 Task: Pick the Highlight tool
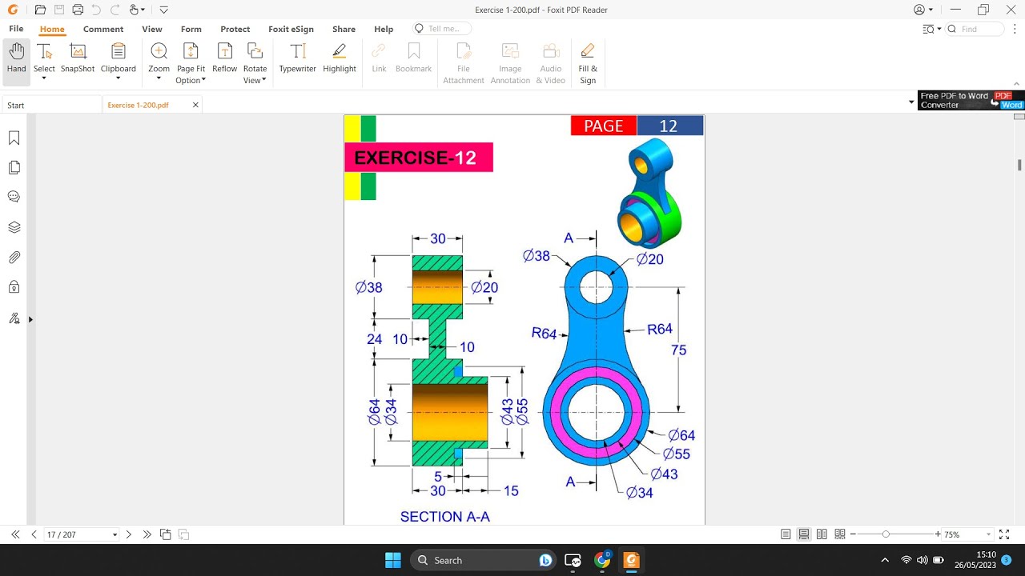(x=340, y=60)
